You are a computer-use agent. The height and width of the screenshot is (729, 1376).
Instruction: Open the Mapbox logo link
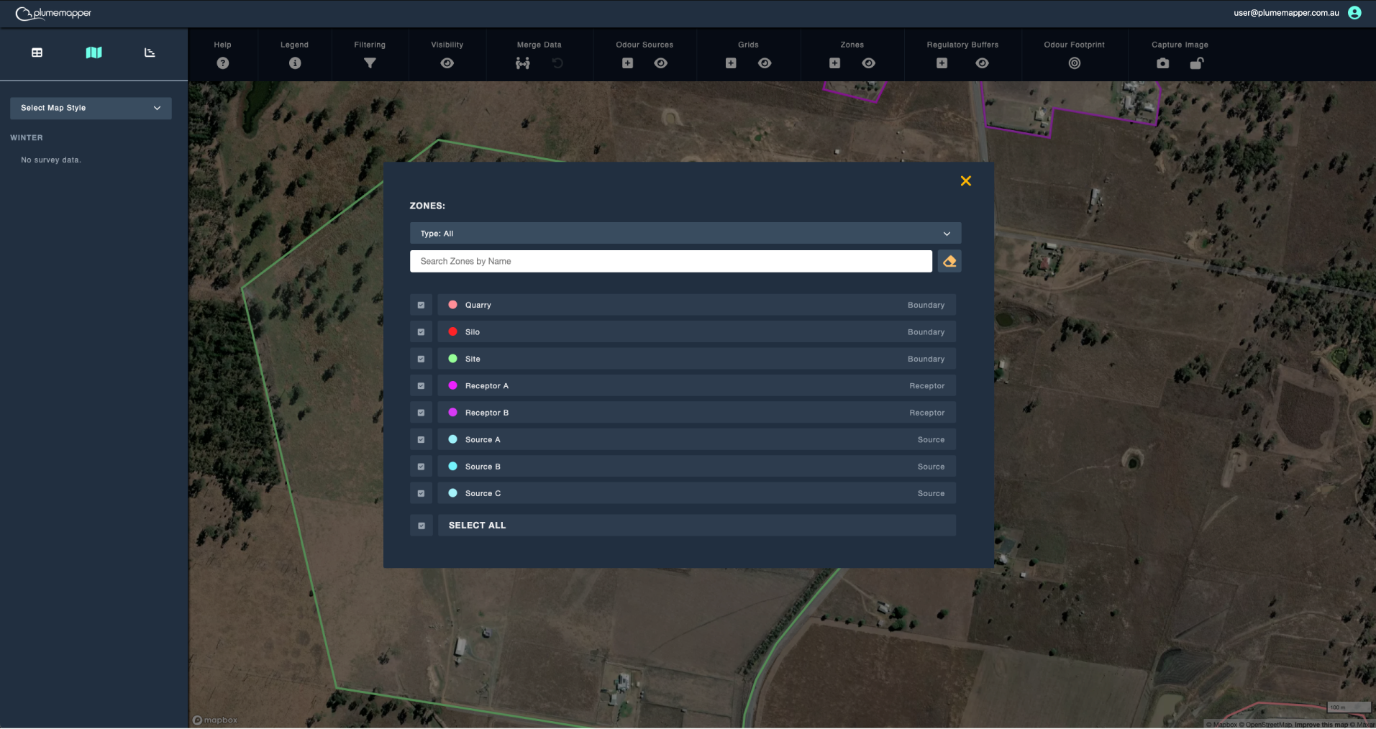tap(215, 720)
